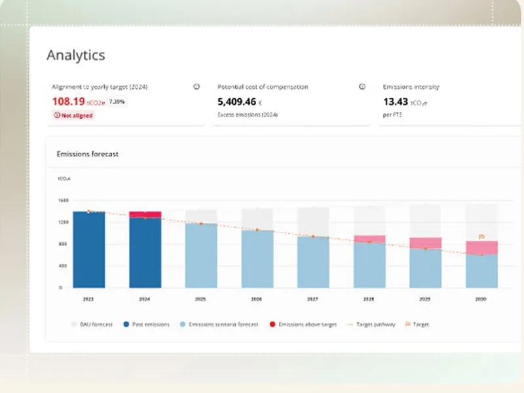Click the 7.39% percentage badge

(x=117, y=102)
